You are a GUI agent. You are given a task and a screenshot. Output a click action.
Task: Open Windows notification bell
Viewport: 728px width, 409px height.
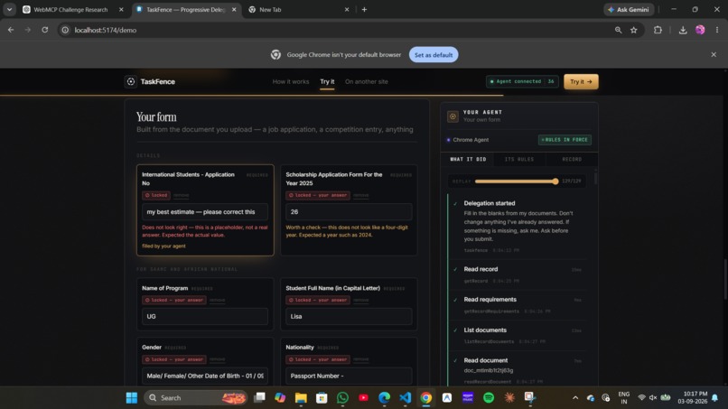pyautogui.click(x=715, y=398)
